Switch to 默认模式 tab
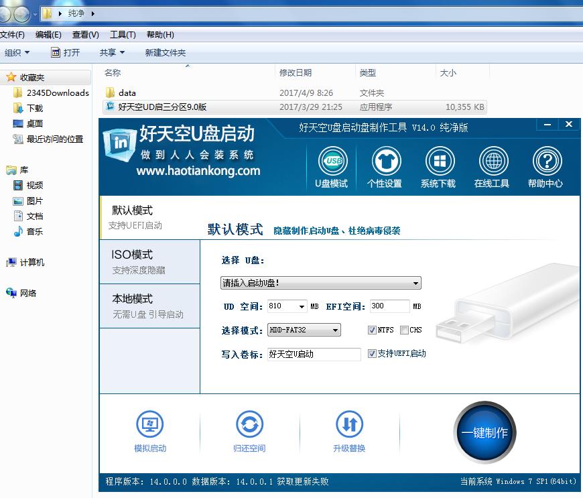 tap(150, 217)
